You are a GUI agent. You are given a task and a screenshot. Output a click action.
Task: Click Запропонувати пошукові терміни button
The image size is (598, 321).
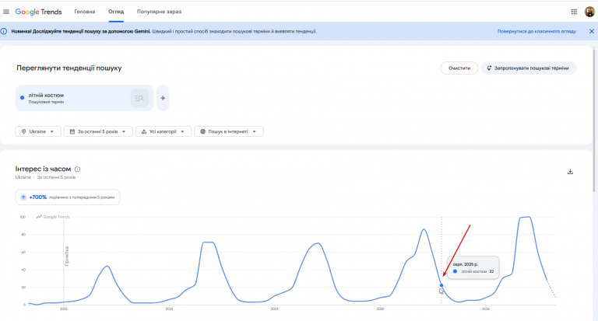[x=528, y=68]
